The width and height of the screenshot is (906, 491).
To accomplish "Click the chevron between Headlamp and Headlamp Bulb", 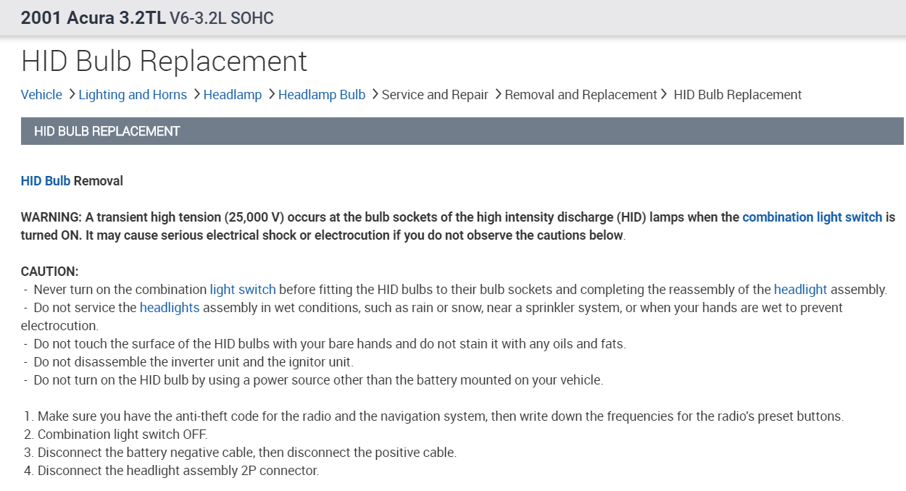I will coord(270,94).
